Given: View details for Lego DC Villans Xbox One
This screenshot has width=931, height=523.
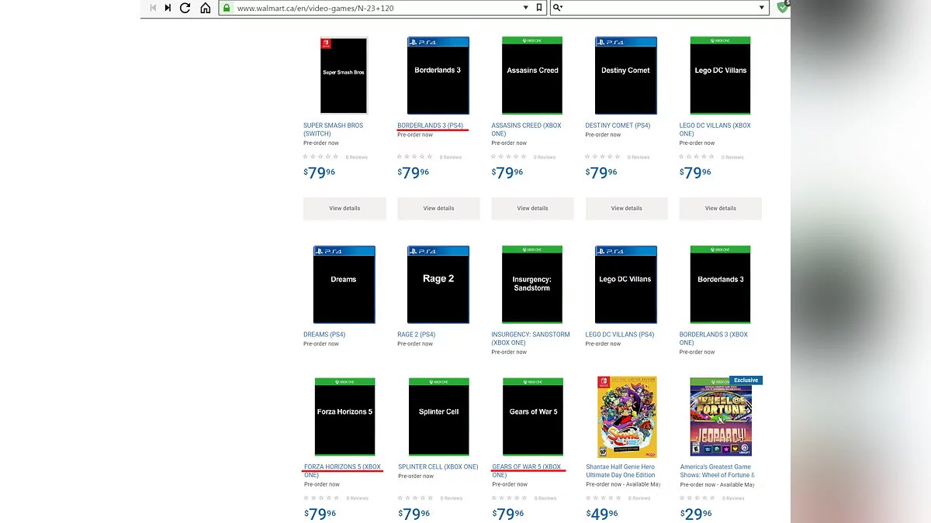Looking at the screenshot, I should [721, 208].
